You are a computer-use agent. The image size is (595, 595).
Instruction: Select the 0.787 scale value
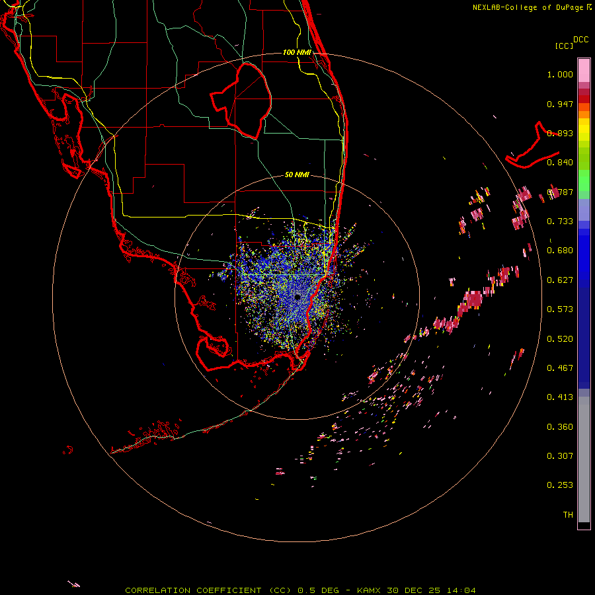[560, 192]
